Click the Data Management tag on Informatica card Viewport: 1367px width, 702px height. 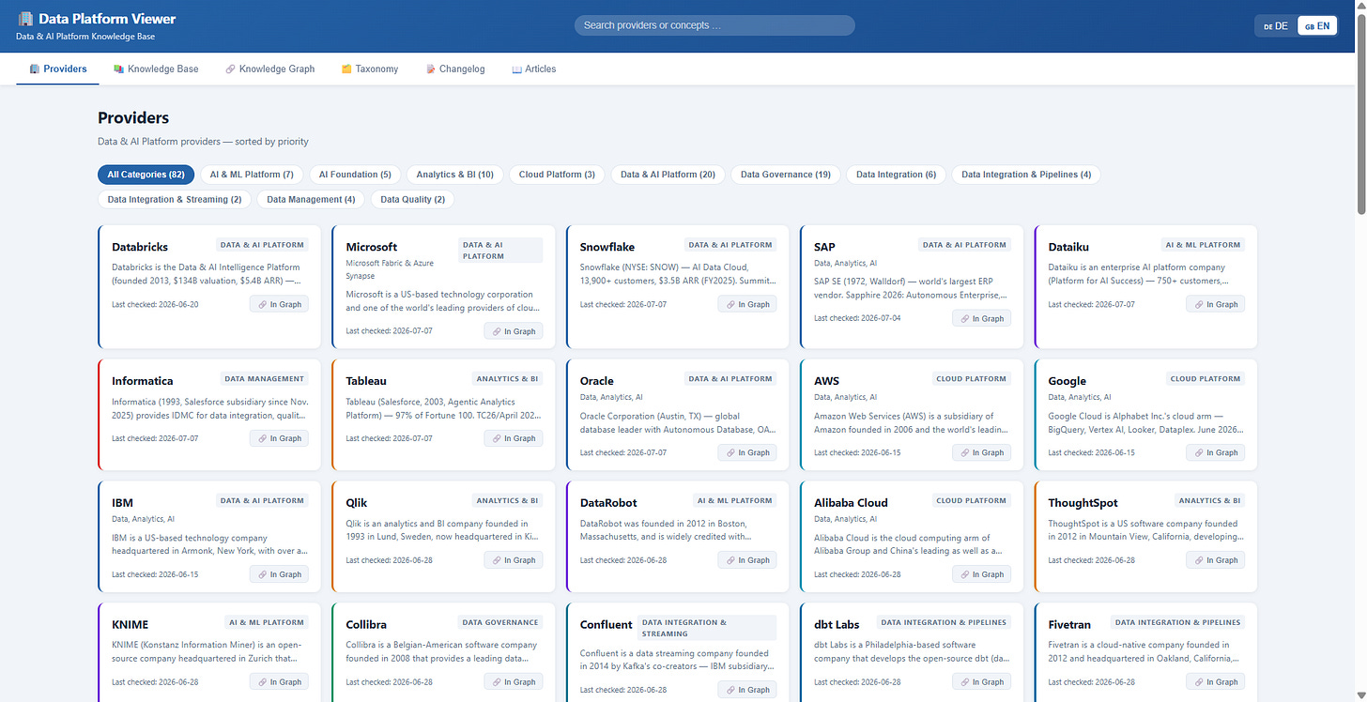click(x=265, y=379)
